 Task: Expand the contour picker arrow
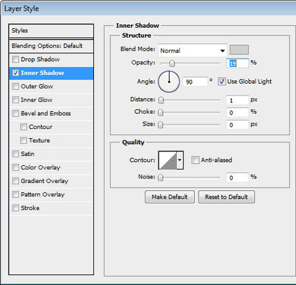coord(180,161)
